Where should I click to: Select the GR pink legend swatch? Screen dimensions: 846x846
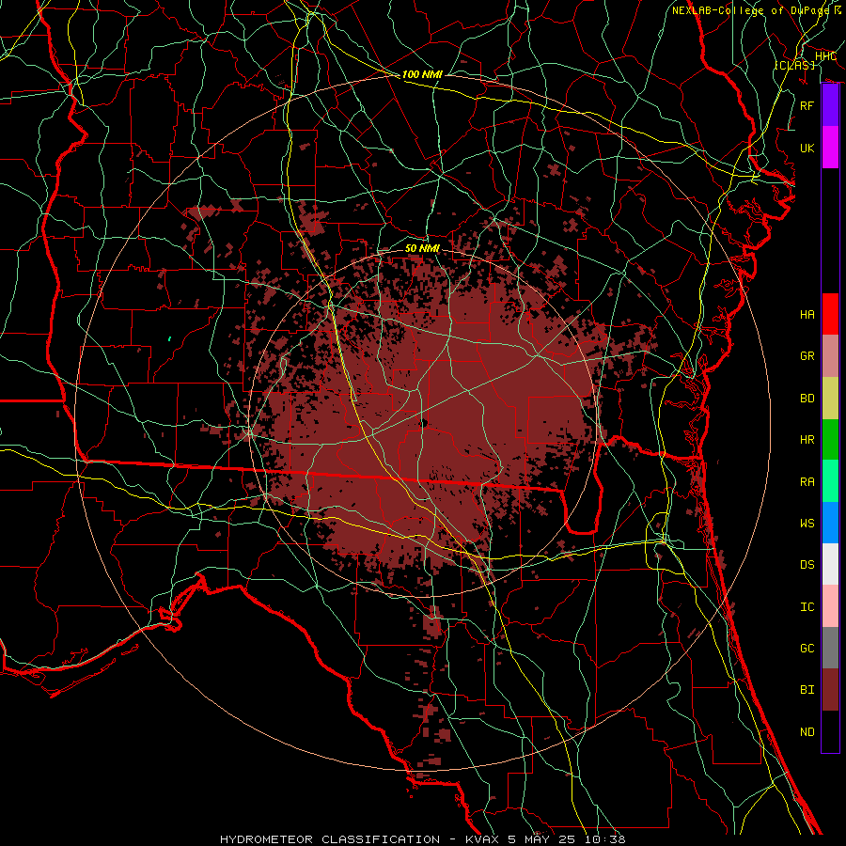[830, 356]
